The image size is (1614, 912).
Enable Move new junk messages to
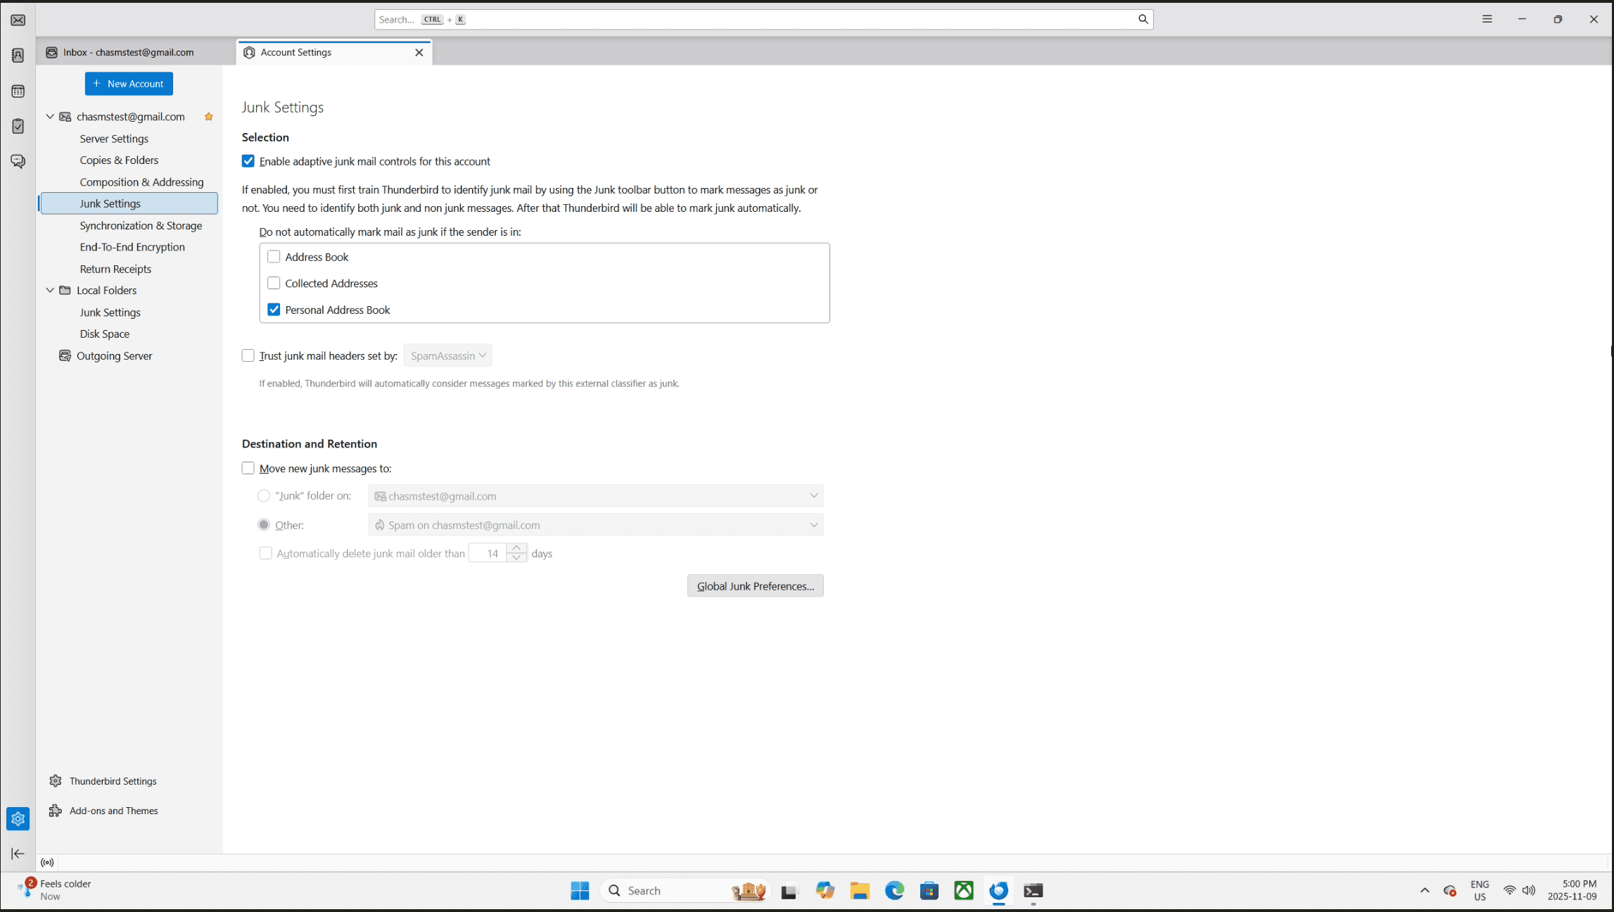click(248, 469)
